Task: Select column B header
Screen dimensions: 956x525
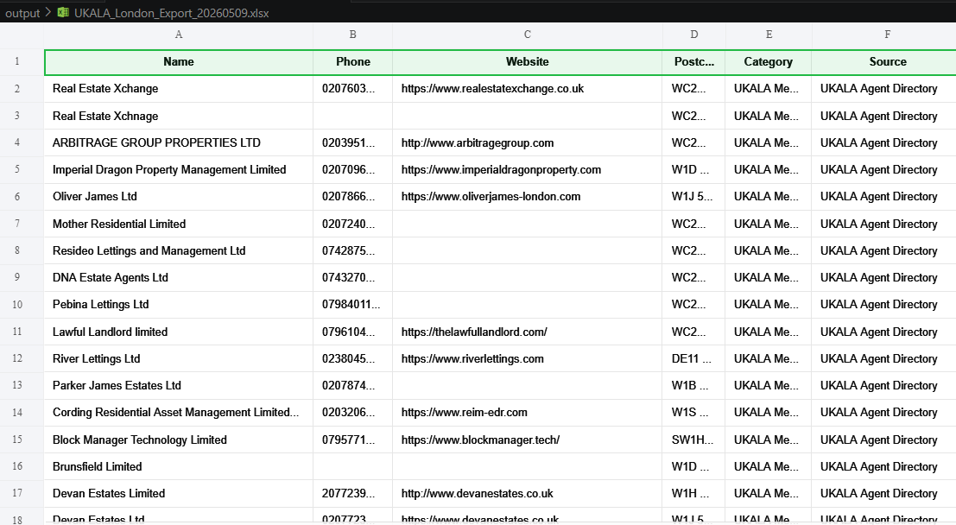Action: click(x=353, y=35)
